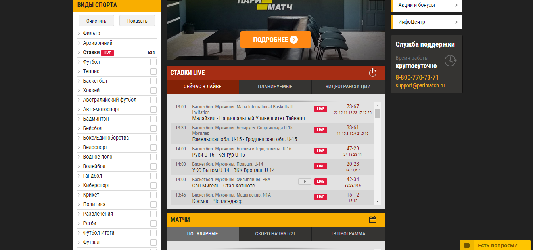Click live list scroll-up arrow

(377, 106)
